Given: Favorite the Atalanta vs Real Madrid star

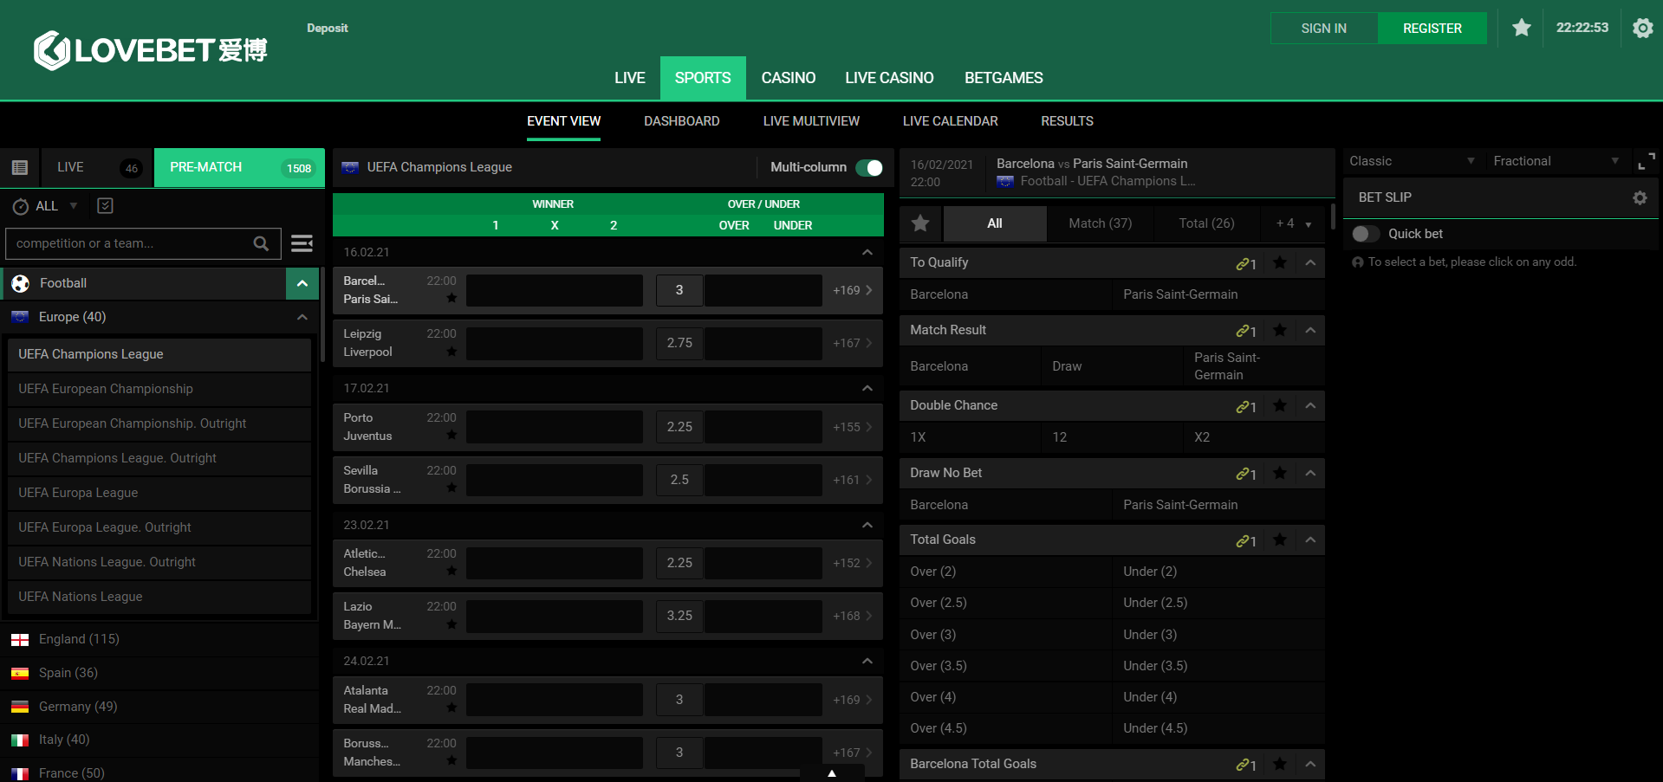Looking at the screenshot, I should pyautogui.click(x=451, y=708).
